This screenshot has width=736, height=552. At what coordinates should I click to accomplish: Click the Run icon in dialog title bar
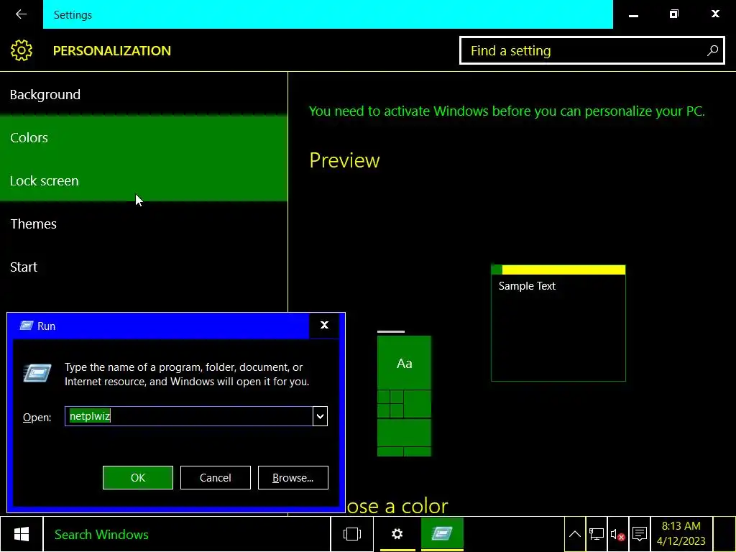click(27, 326)
